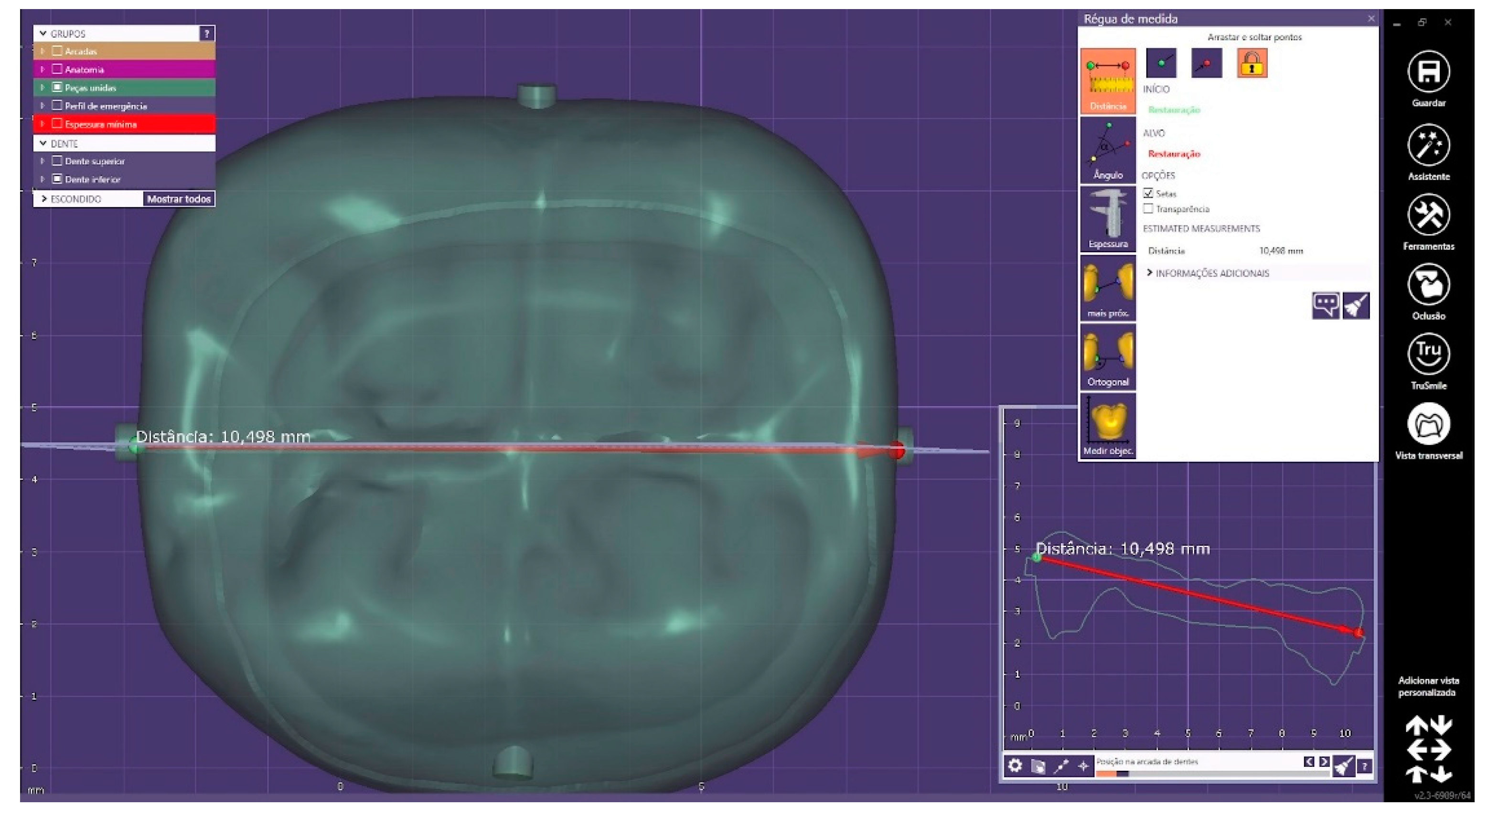Expand the Anatomia group tree
Screen dimensions: 1488x818
[42, 69]
